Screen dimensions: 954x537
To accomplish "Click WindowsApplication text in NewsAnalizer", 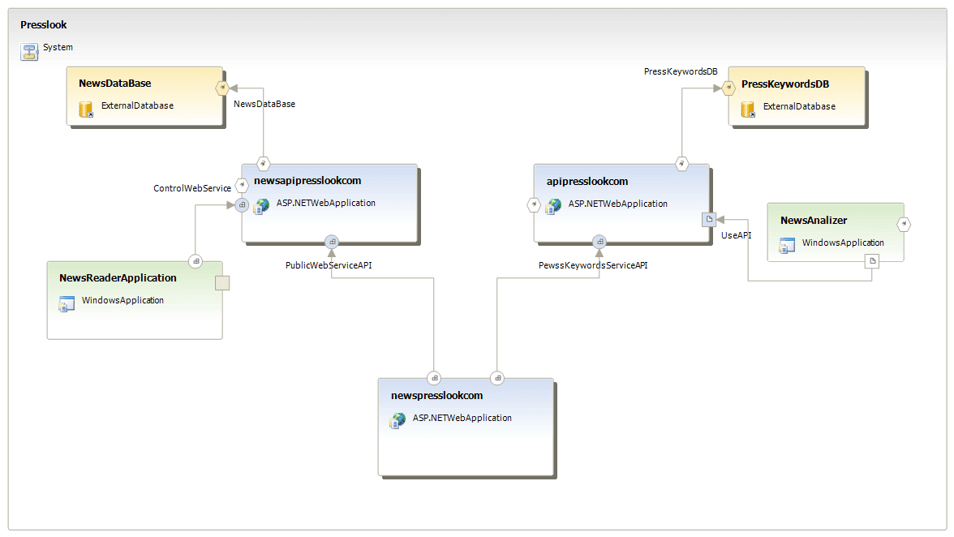I will 843,243.
